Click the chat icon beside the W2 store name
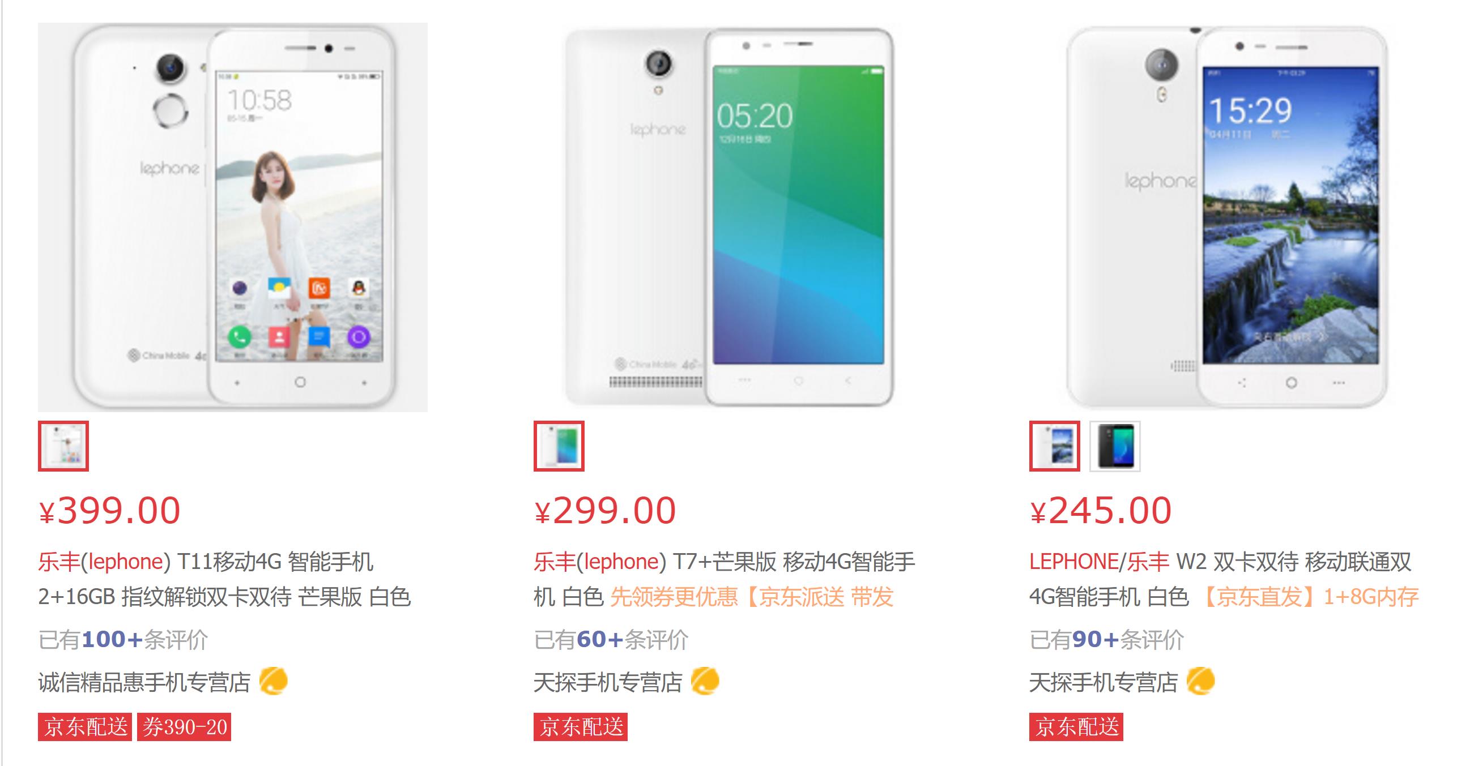The width and height of the screenshot is (1470, 766). [x=1201, y=681]
